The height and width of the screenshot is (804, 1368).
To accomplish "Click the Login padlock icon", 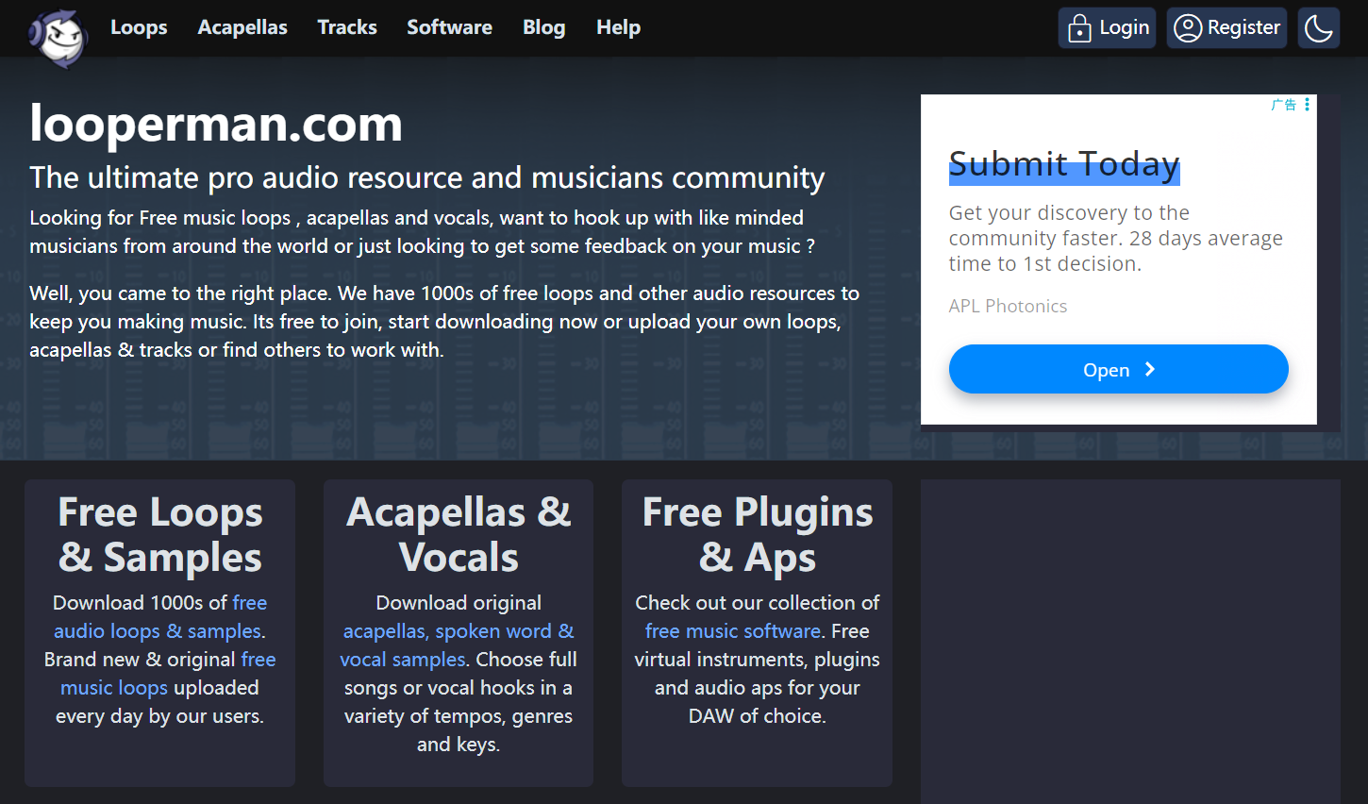I will click(1079, 28).
